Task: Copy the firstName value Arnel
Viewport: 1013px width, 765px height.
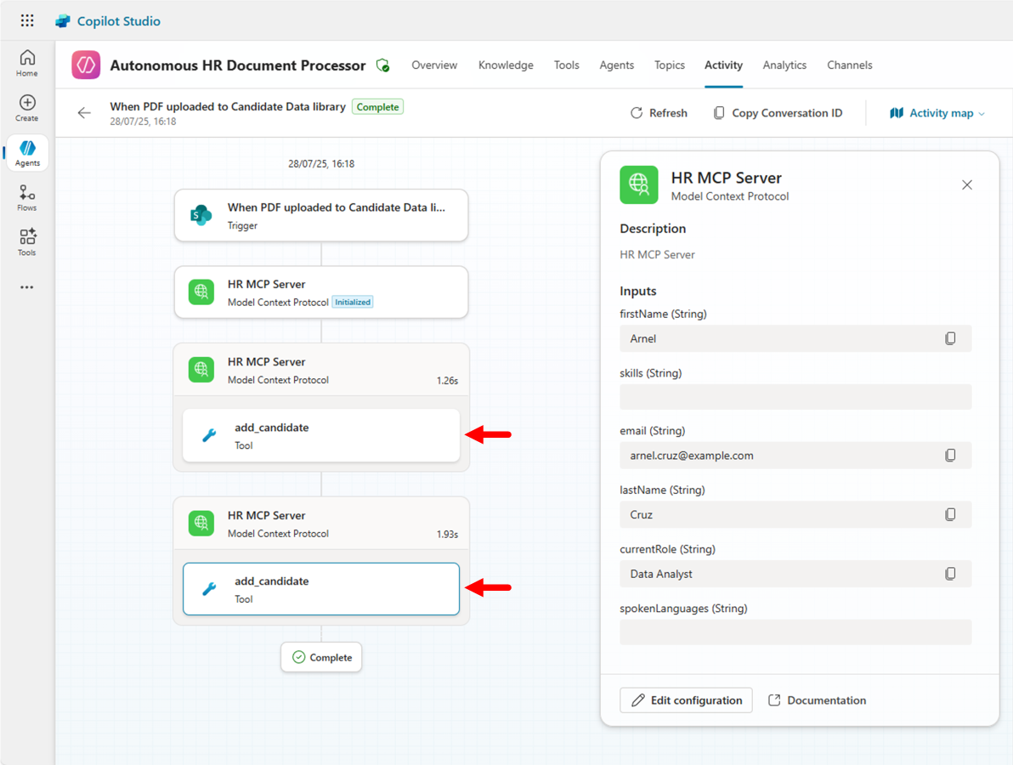Action: tap(950, 338)
